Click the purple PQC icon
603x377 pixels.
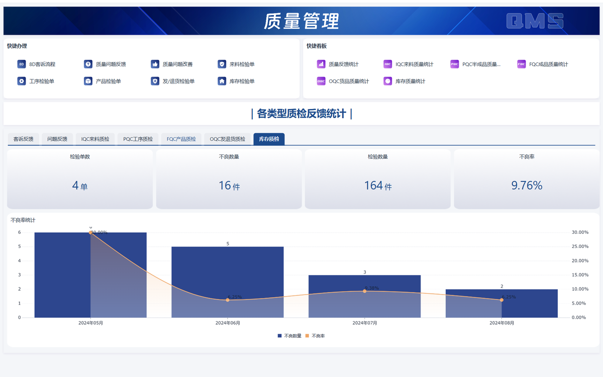[x=455, y=64]
